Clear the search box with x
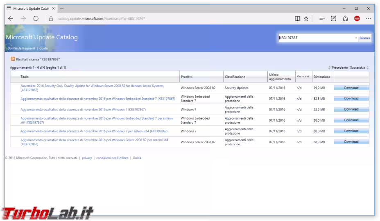Image resolution: width=380 pixels, height=221 pixels. point(356,38)
